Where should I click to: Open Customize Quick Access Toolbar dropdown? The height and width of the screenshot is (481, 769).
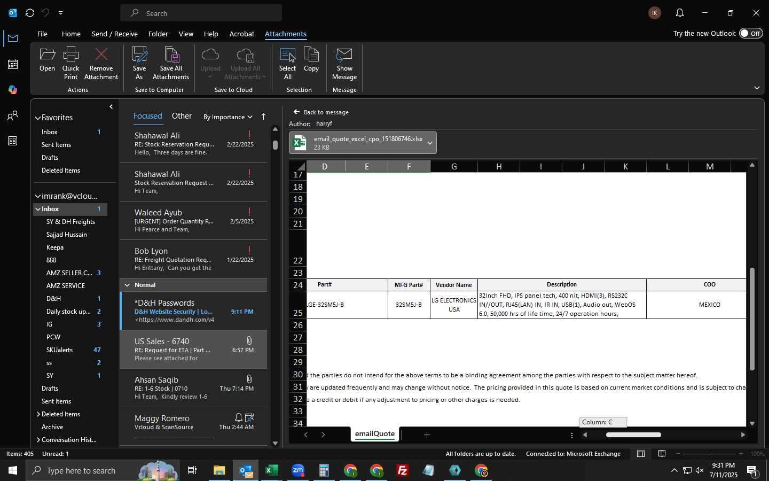coord(60,13)
